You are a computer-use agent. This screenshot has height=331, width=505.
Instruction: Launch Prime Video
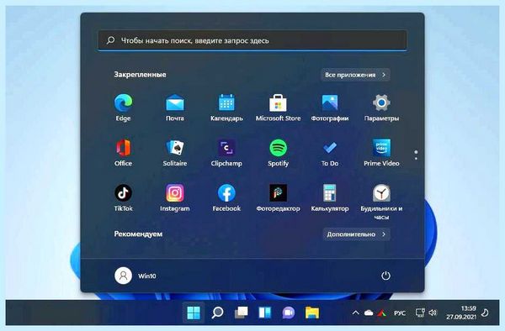tap(381, 153)
